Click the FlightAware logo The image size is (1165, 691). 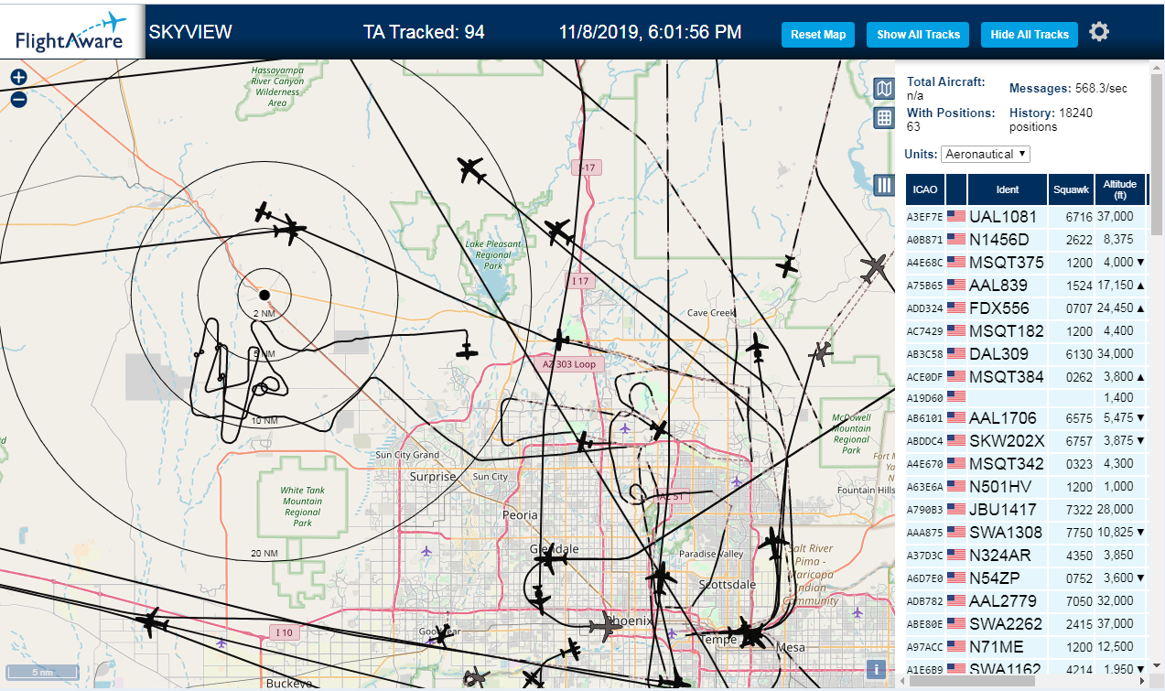pyautogui.click(x=71, y=32)
